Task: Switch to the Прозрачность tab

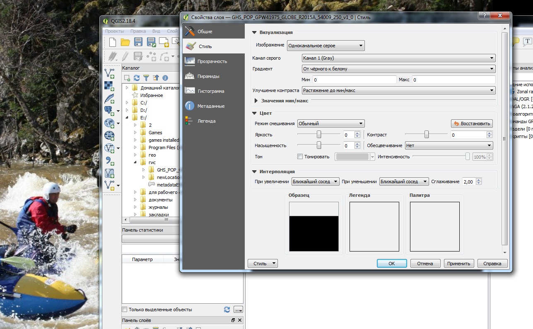Action: [212, 61]
